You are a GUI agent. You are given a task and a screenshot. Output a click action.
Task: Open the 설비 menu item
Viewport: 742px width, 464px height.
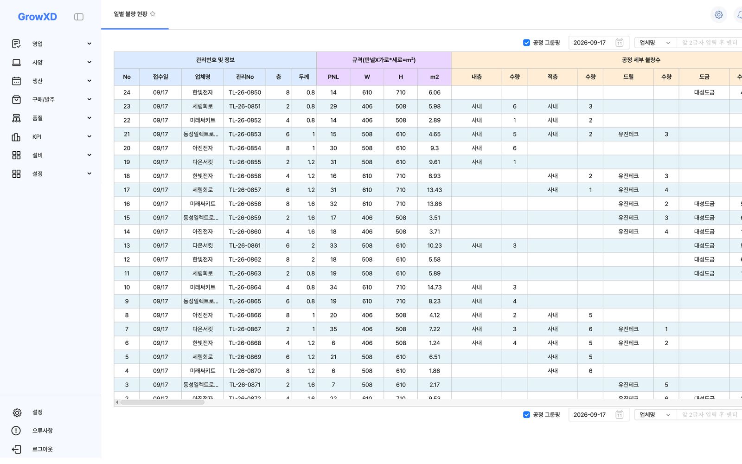click(x=51, y=155)
